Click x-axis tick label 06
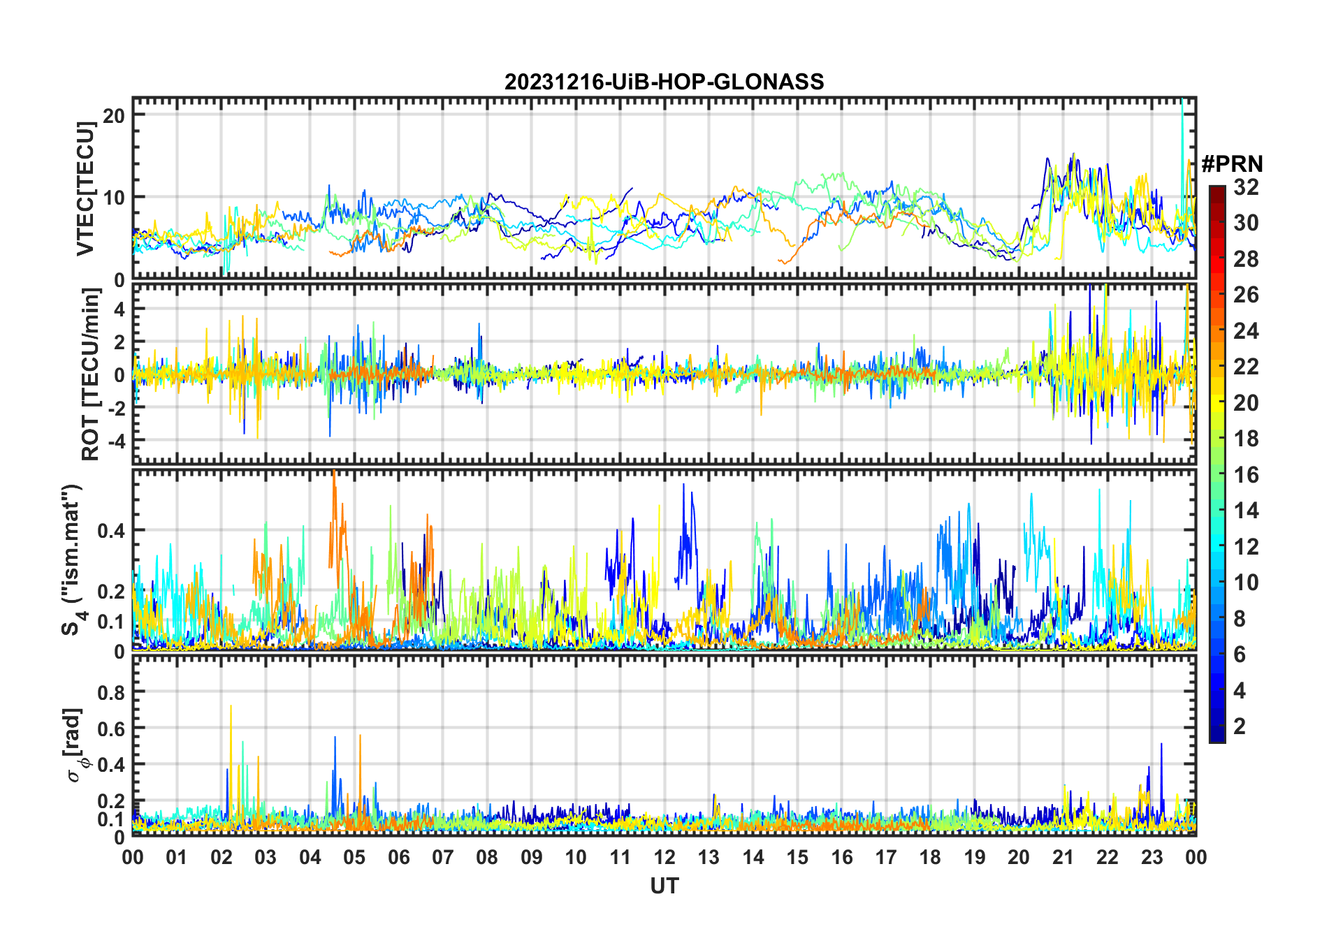1329x929 pixels. tap(399, 858)
